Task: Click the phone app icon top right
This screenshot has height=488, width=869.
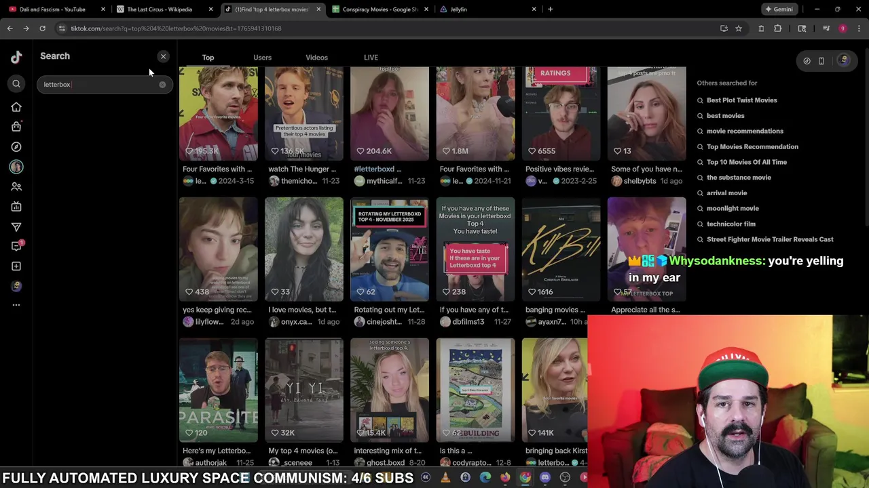Action: (x=821, y=61)
